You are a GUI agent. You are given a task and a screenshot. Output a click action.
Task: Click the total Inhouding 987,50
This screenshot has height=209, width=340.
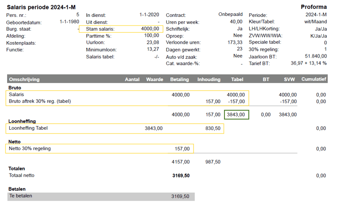[212, 162]
